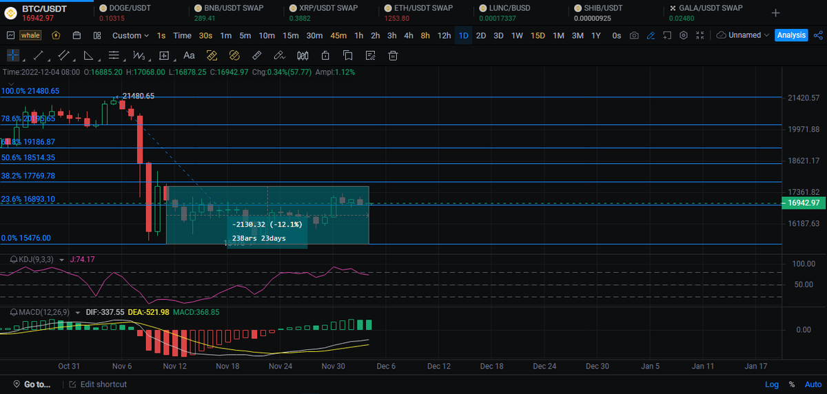Click the 0s countdown button

(616, 35)
